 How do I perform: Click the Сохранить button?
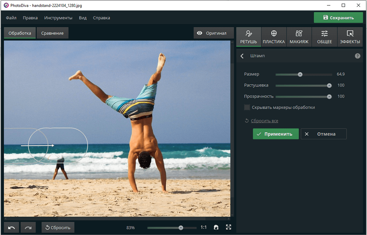[338, 18]
